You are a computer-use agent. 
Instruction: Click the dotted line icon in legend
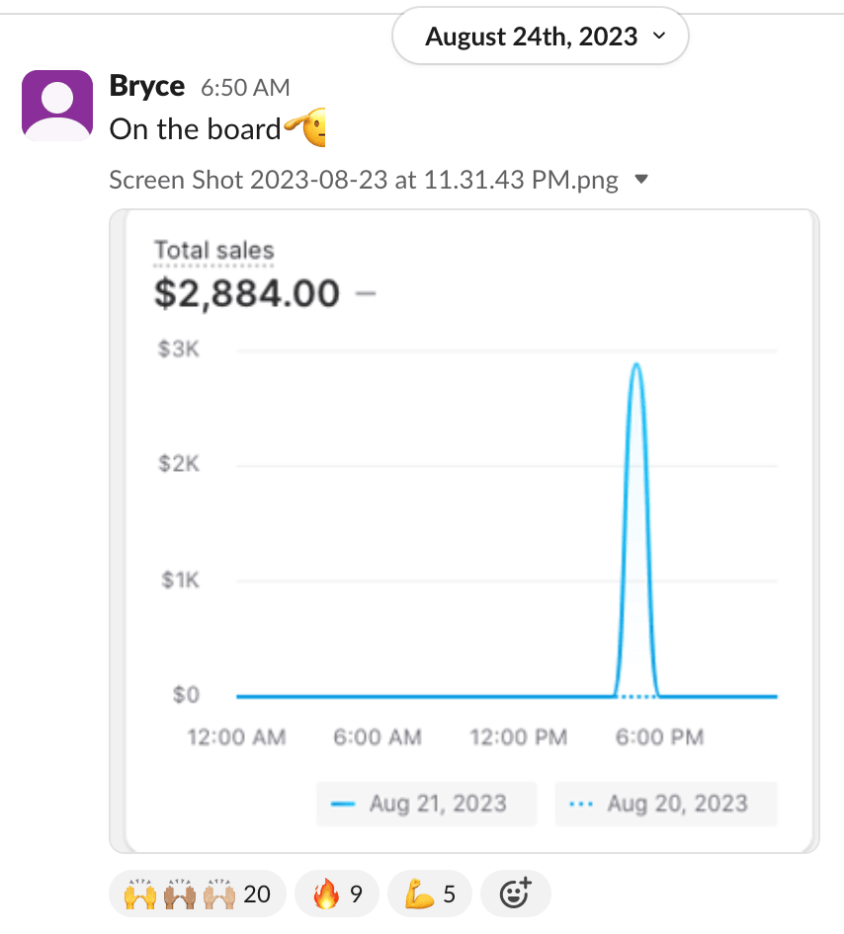pyautogui.click(x=582, y=804)
